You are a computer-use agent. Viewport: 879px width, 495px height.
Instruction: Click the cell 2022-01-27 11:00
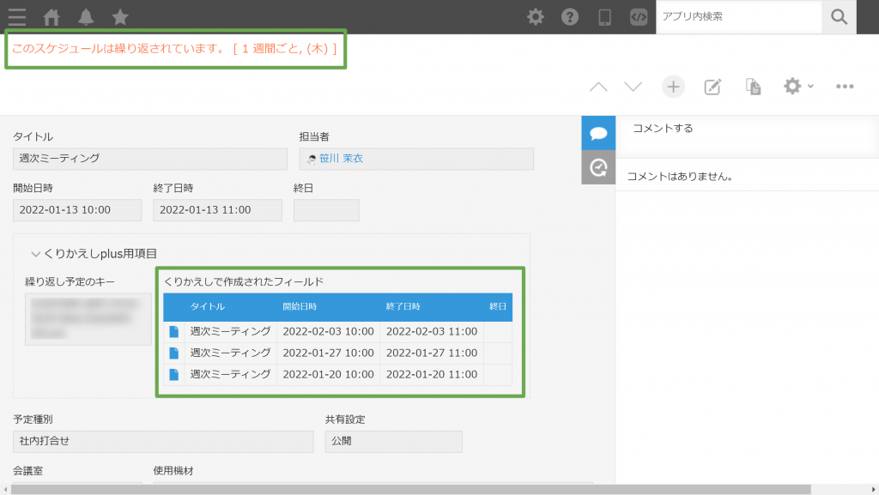click(432, 353)
